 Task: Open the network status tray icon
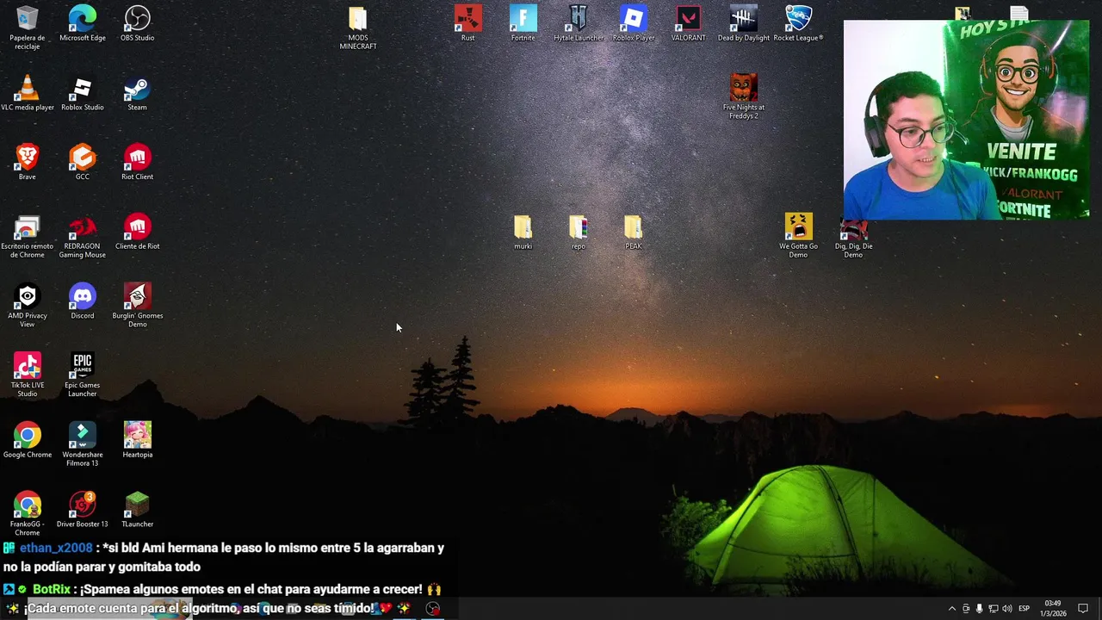tap(993, 609)
